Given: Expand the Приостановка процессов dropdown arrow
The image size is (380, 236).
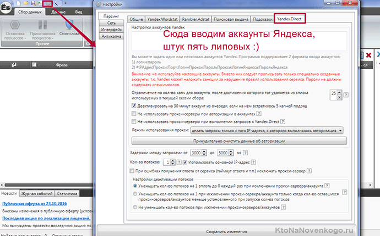Looking at the screenshot, I should [x=52, y=38].
